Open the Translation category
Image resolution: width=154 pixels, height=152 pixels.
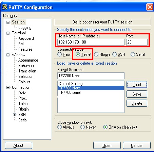tap(27, 71)
